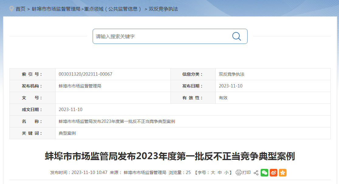Click 发布机构 value 蚌埠市市场监督管理局
The image size is (339, 184).
click(x=80, y=86)
